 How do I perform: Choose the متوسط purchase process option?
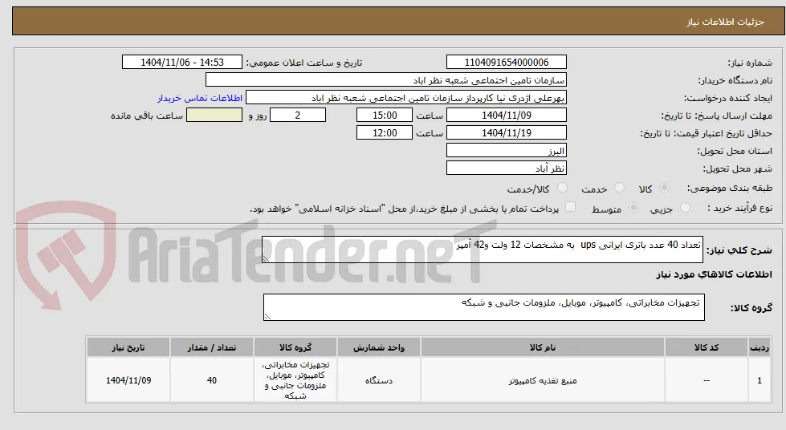click(633, 208)
